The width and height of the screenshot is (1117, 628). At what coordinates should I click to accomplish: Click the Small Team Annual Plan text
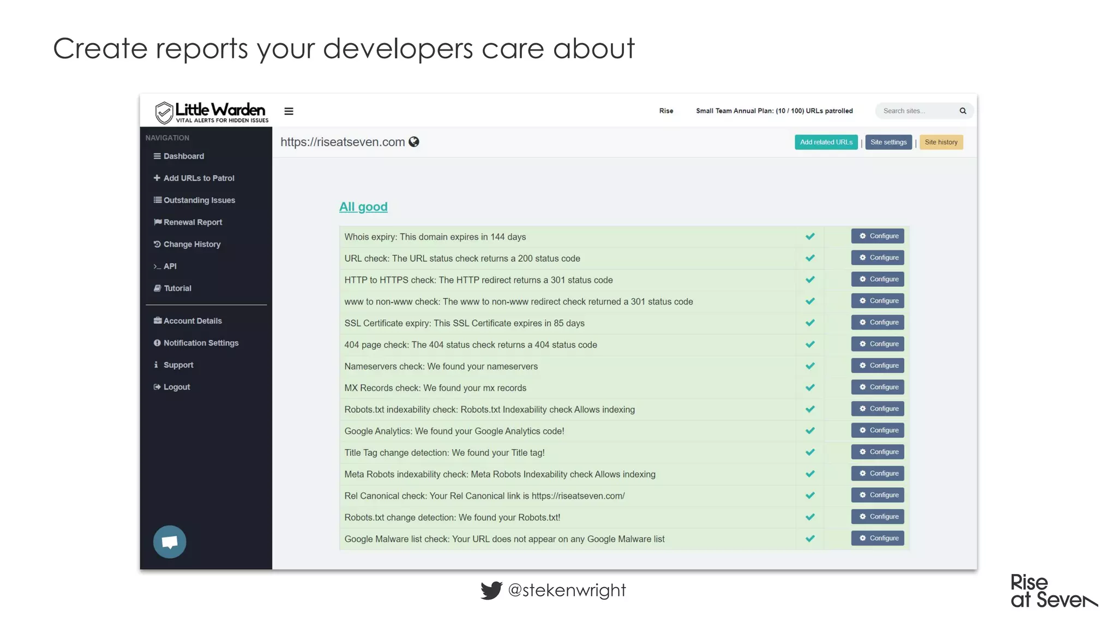(x=774, y=111)
